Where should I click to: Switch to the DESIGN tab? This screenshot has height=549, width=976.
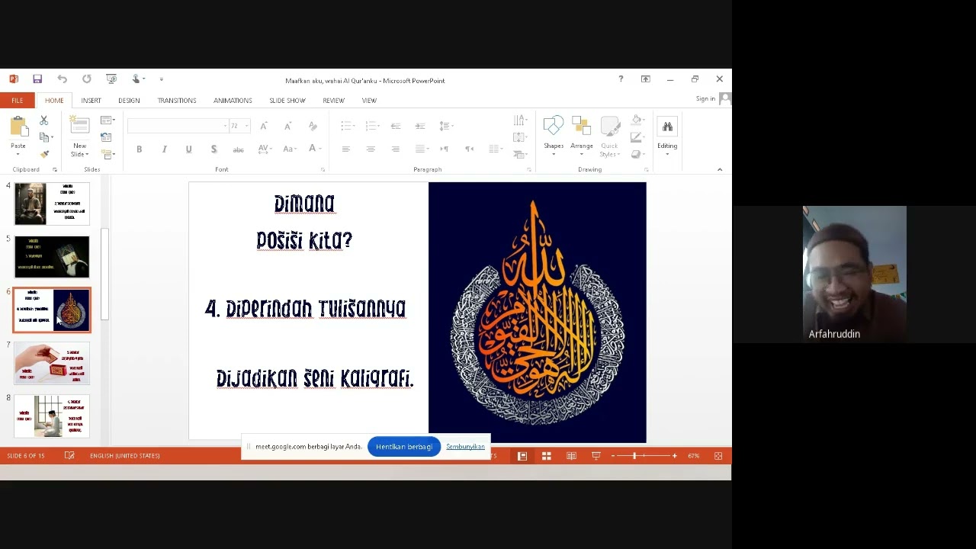[x=129, y=101]
